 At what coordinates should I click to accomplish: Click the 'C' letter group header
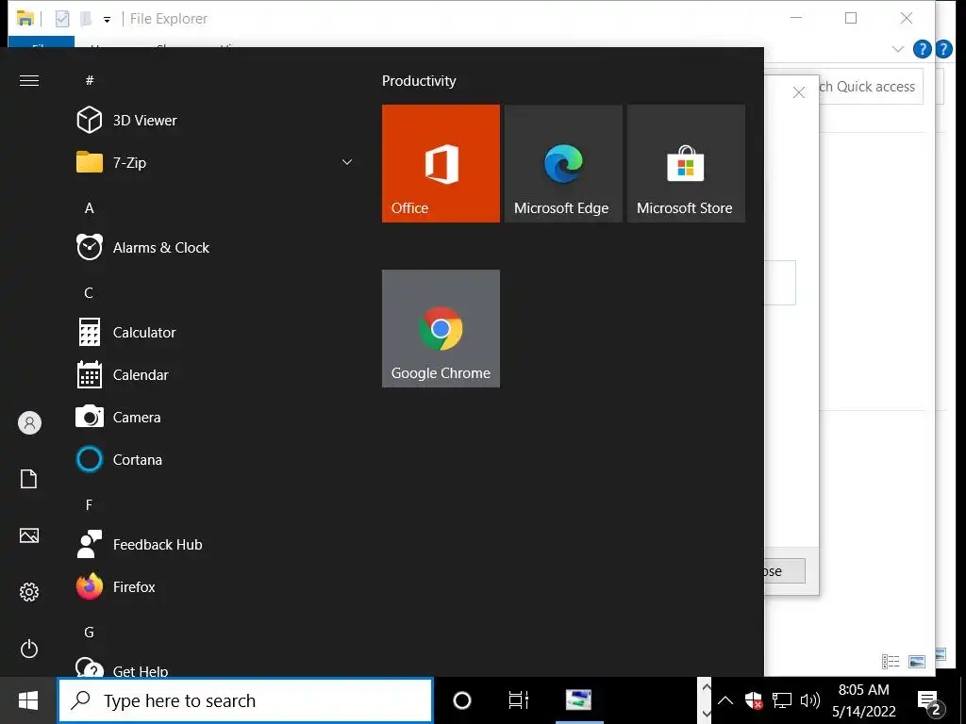point(90,292)
